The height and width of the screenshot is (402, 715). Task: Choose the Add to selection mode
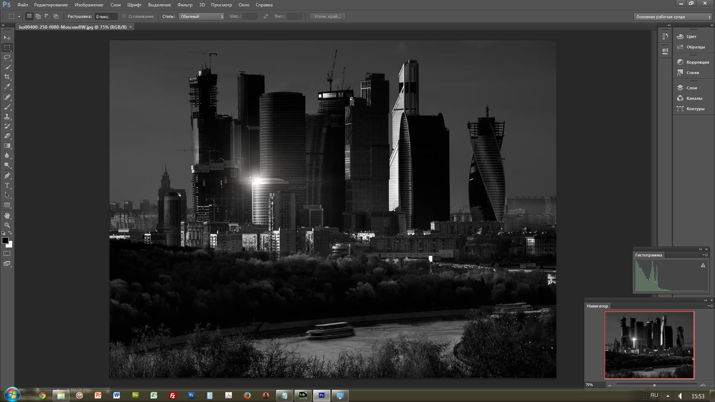point(38,16)
